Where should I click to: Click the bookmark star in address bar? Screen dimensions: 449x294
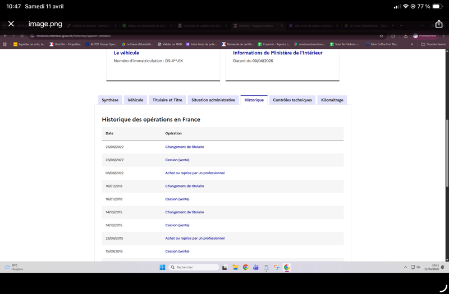click(x=381, y=36)
